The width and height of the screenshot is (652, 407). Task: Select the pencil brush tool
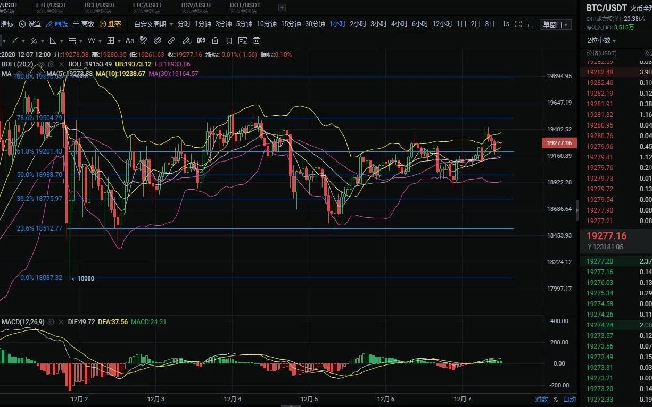186,41
